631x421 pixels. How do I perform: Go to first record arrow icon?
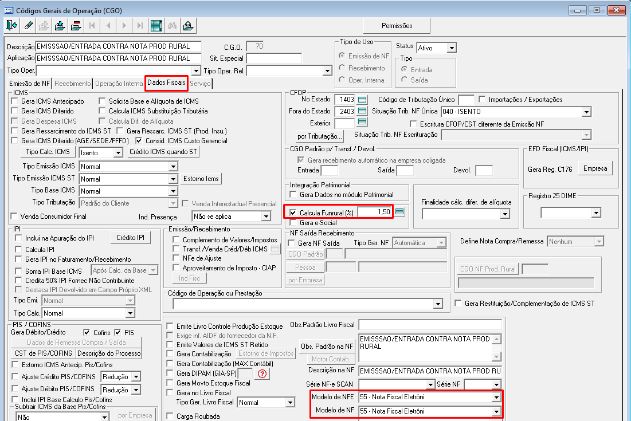click(x=92, y=26)
